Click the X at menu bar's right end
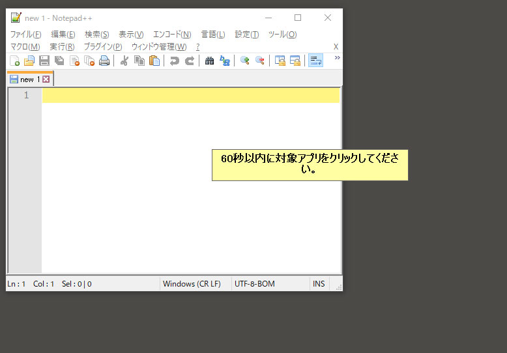Screen dimensions: 507x353 tap(336, 47)
